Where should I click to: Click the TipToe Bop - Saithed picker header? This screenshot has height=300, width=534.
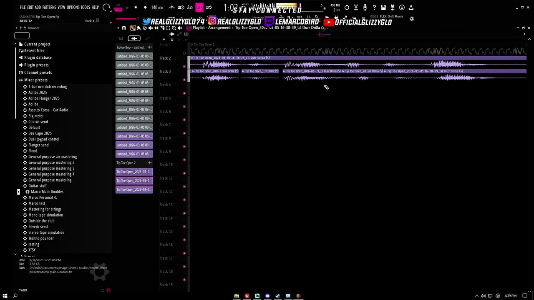point(134,47)
